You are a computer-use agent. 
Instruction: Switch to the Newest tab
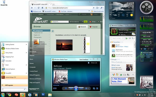point(82,27)
